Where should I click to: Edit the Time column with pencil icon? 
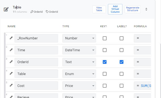(x=11, y=50)
